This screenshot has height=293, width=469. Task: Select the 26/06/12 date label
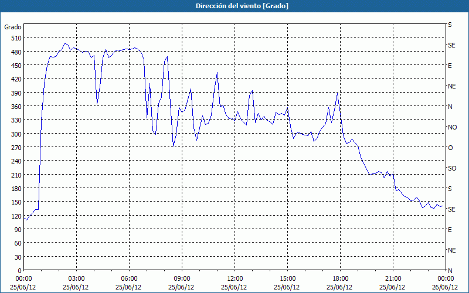coord(445,288)
